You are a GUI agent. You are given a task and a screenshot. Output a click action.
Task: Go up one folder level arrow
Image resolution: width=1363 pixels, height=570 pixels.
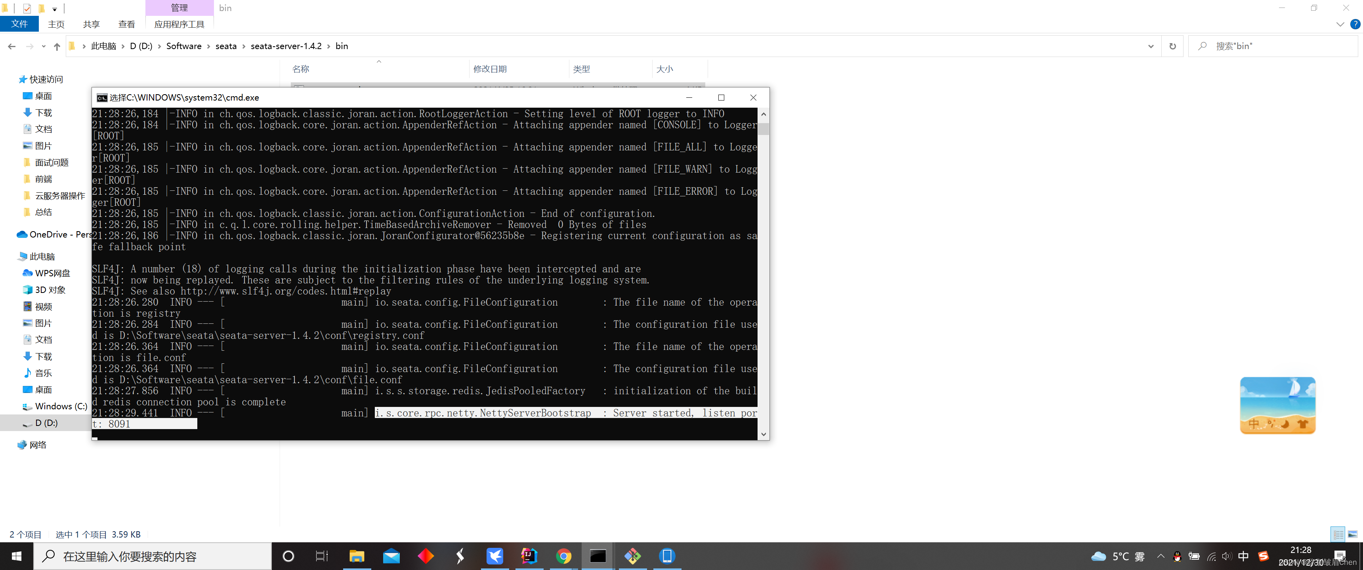[x=57, y=47]
